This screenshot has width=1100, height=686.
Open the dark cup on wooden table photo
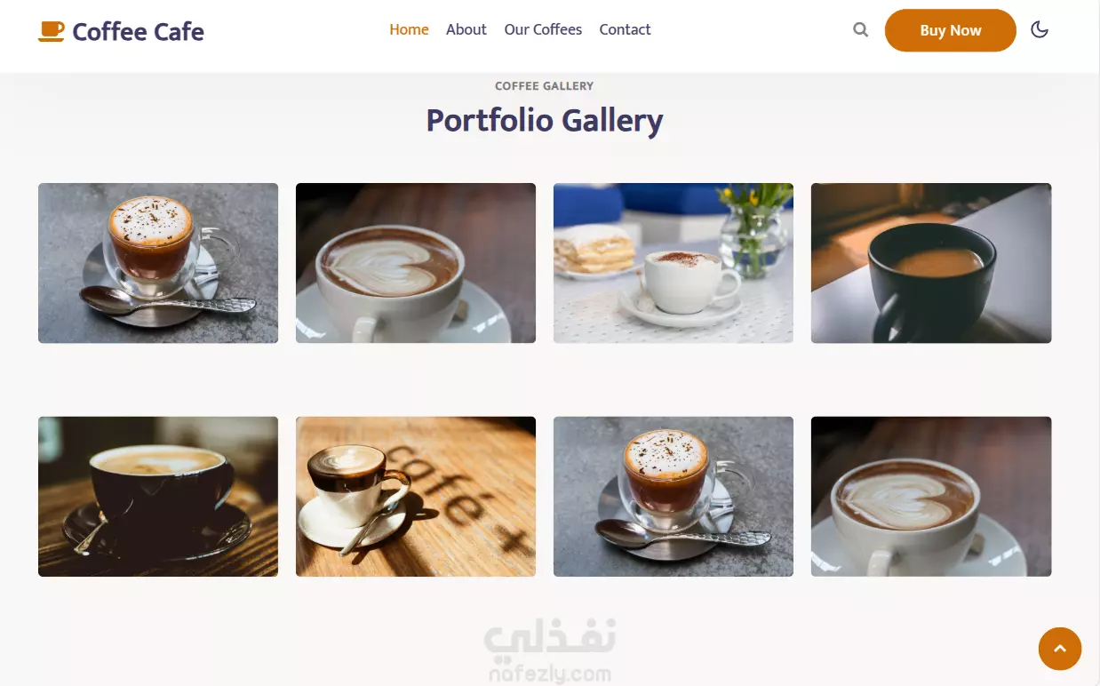tap(158, 497)
